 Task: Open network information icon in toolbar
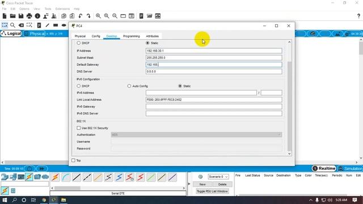37,16
